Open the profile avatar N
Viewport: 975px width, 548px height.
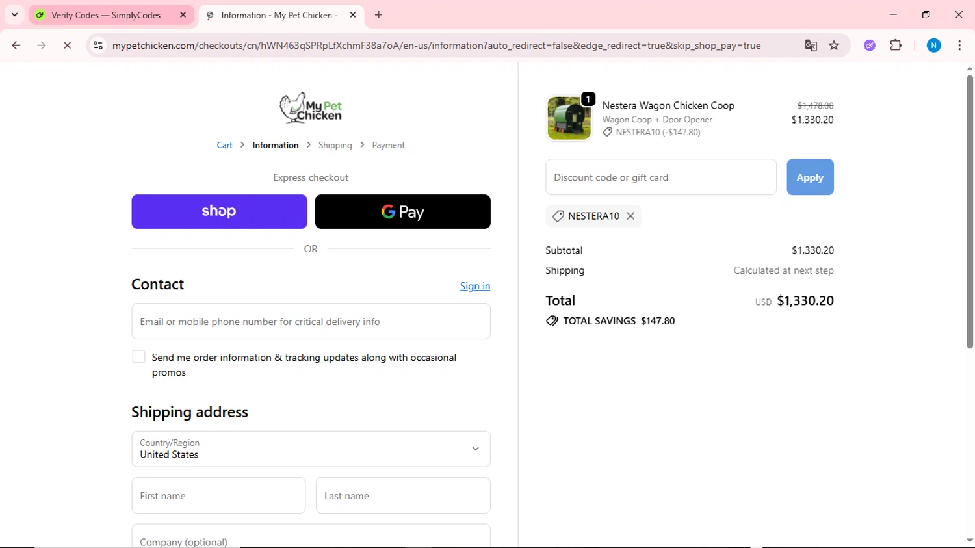click(x=933, y=46)
